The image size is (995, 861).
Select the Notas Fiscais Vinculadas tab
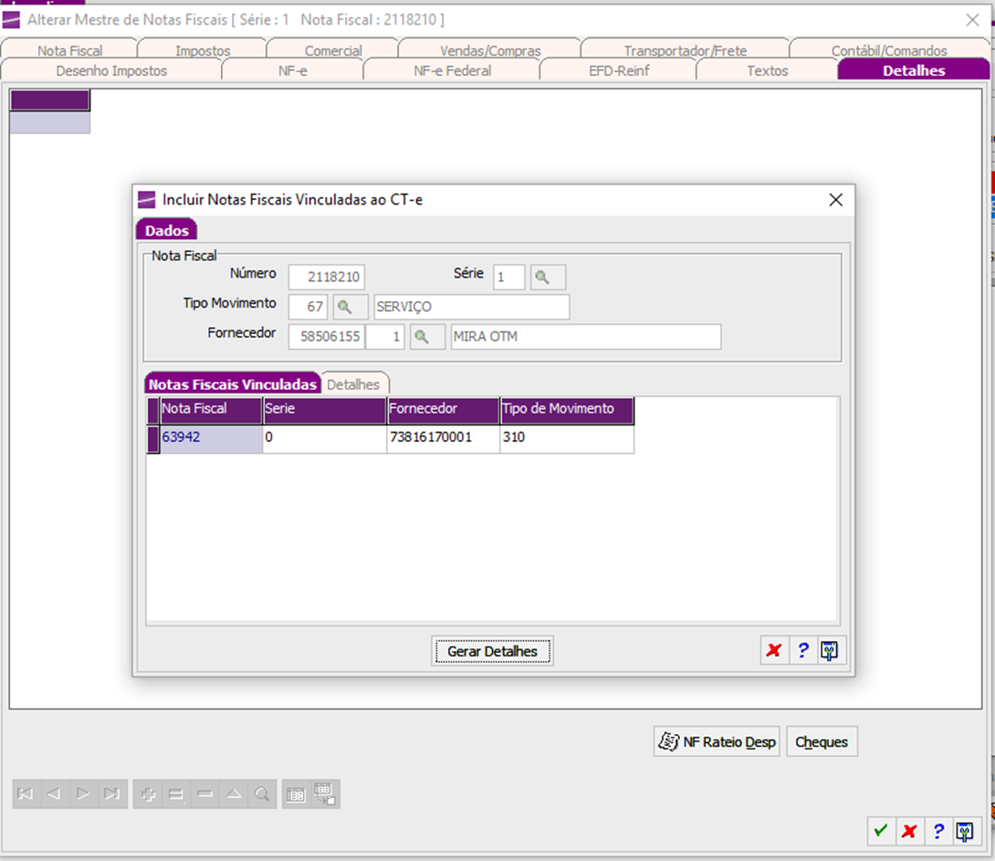click(232, 384)
